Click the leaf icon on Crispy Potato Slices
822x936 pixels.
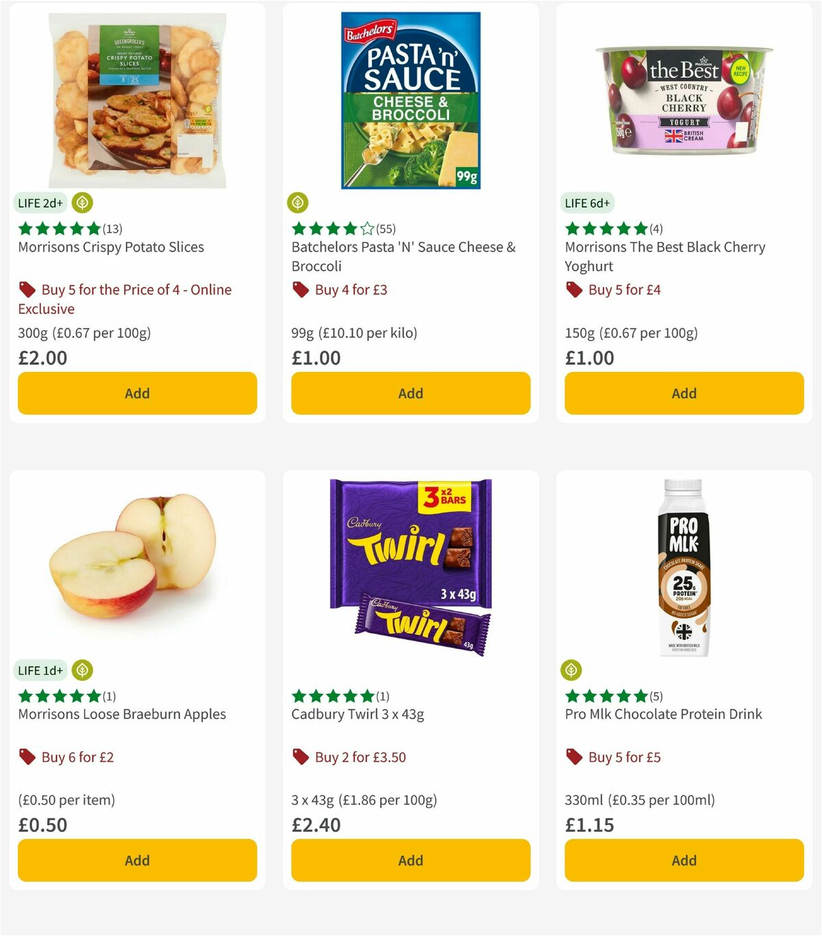[x=81, y=203]
